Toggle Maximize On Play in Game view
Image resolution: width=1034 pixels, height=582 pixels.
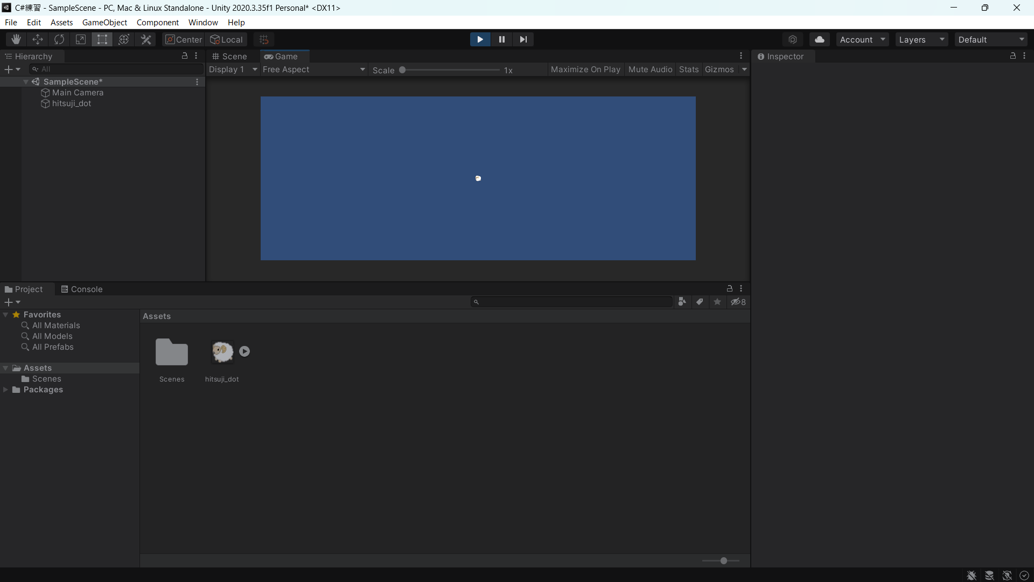click(x=585, y=69)
